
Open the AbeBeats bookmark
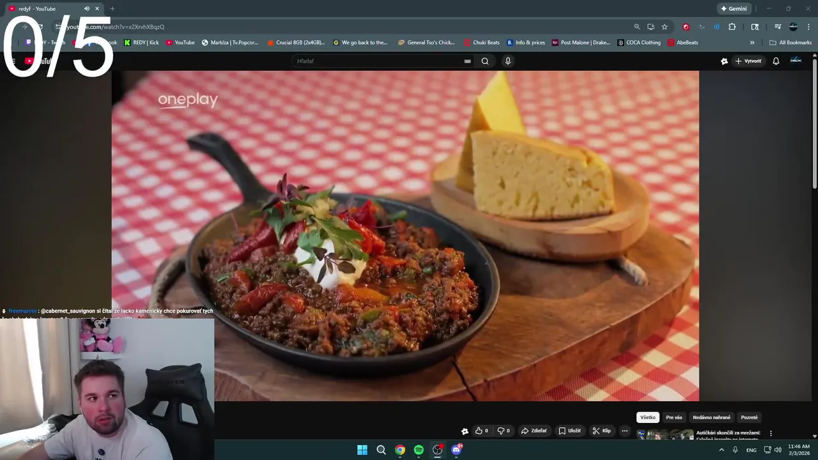click(683, 43)
